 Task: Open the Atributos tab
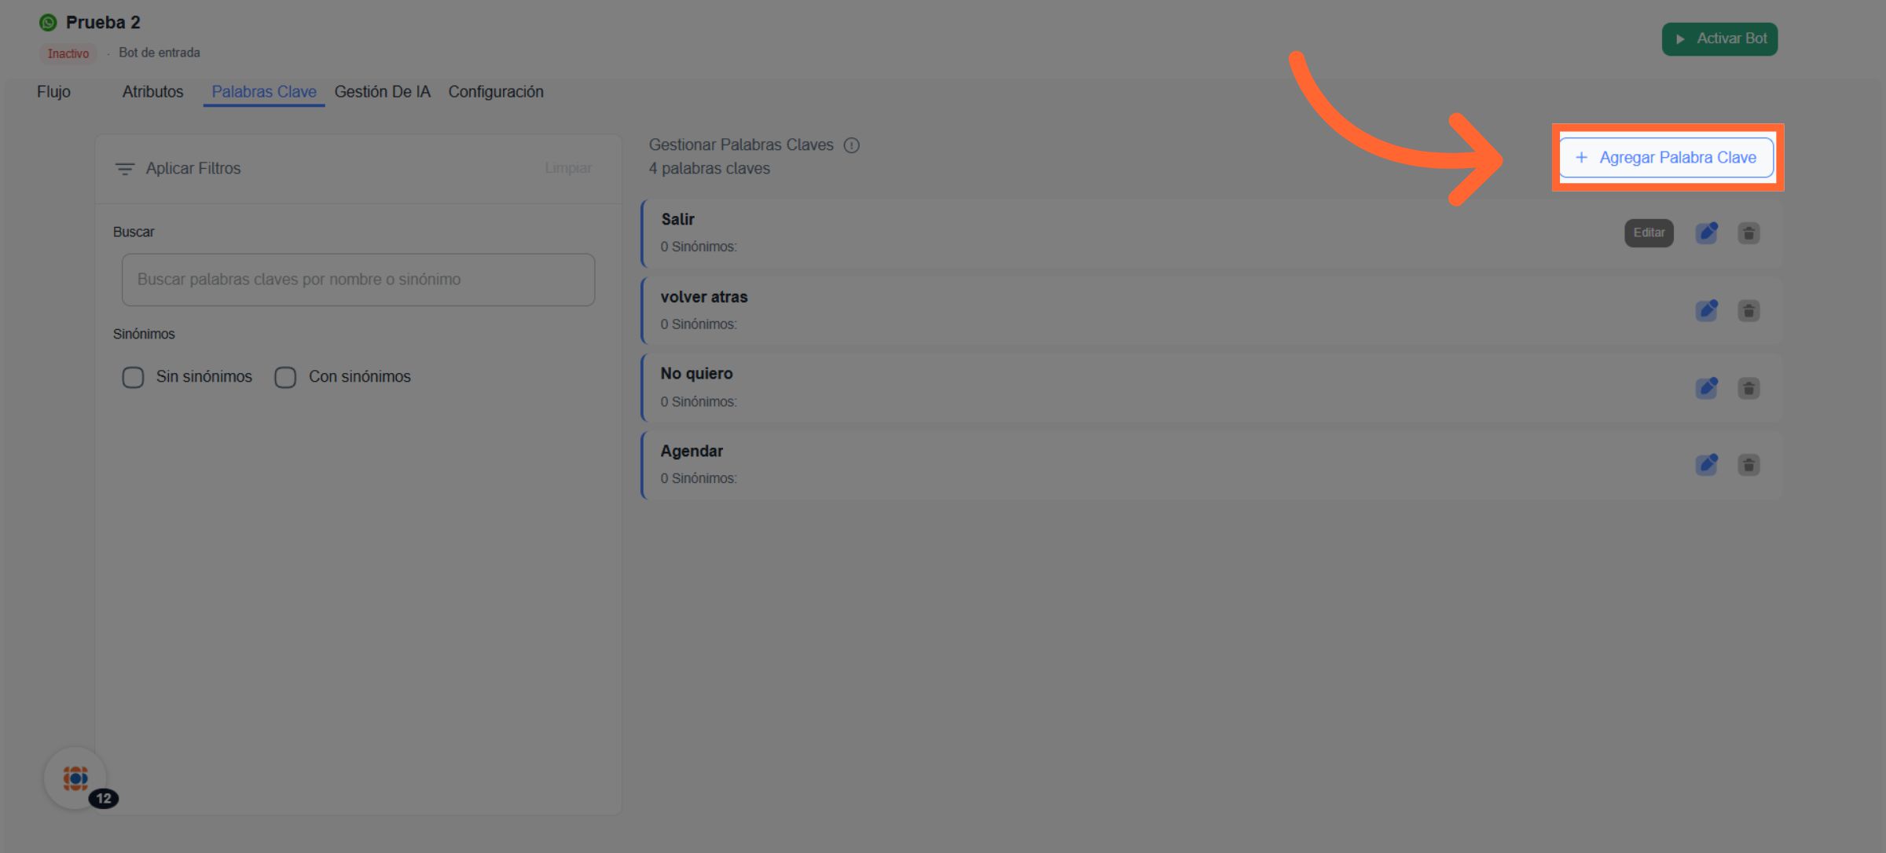click(152, 92)
